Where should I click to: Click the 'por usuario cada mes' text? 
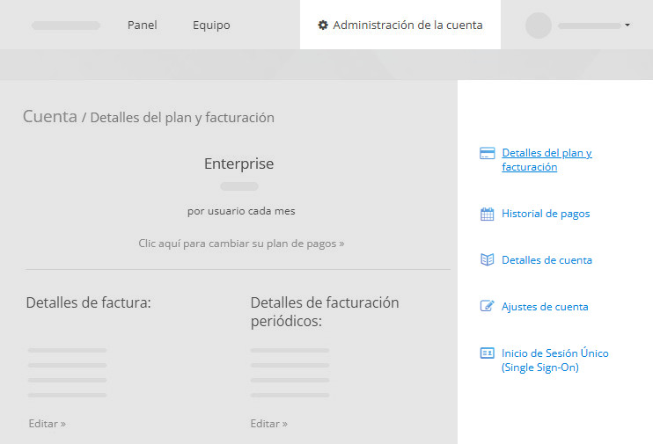tap(241, 211)
